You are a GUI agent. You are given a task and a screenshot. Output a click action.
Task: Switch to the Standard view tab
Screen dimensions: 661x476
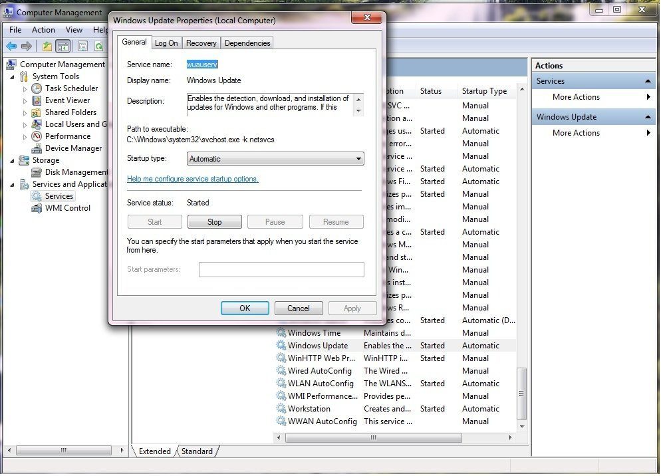197,451
